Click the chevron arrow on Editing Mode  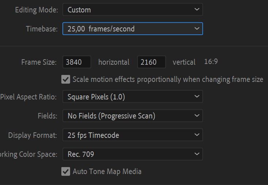[197, 9]
